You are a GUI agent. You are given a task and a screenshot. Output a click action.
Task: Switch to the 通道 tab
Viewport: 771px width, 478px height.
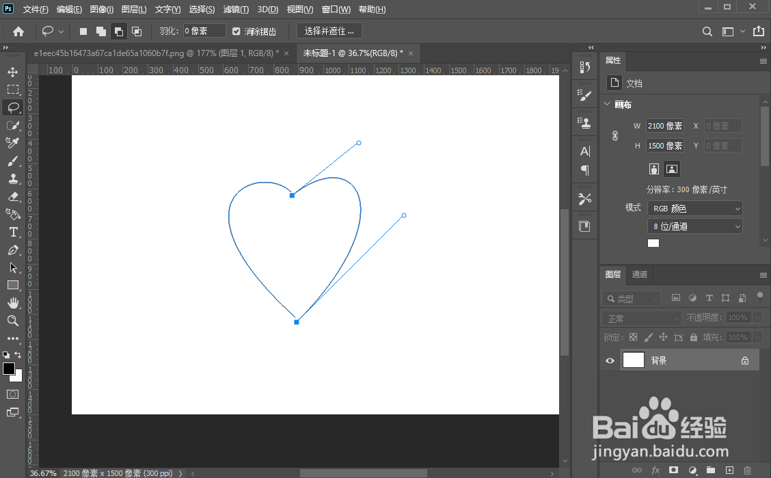[x=639, y=274]
